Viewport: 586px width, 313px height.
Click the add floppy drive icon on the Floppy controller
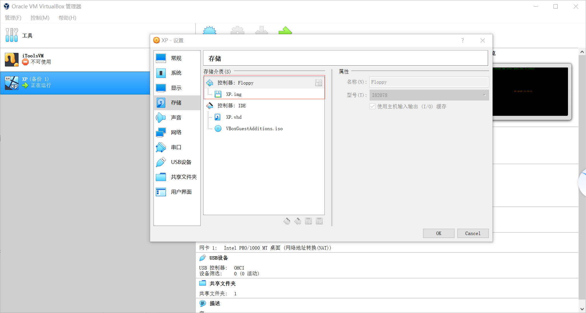[x=318, y=83]
